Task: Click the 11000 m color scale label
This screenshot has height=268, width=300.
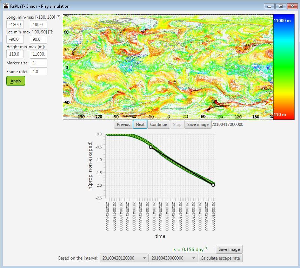Action: point(282,21)
